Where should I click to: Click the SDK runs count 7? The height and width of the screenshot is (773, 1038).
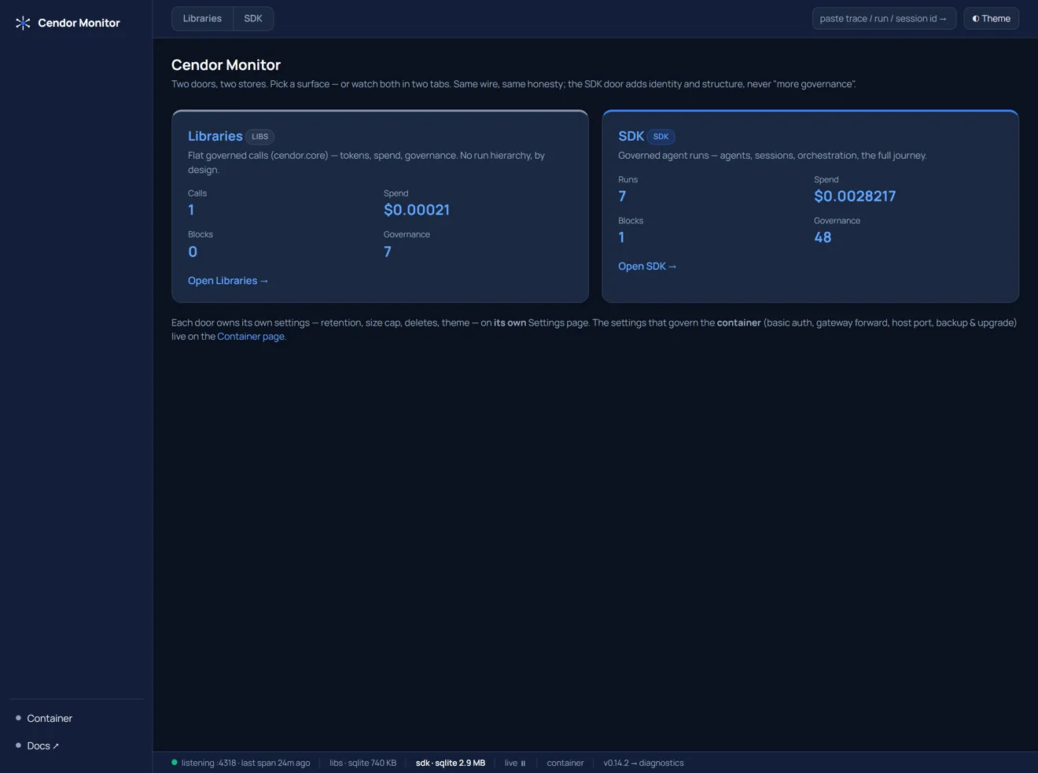point(622,196)
